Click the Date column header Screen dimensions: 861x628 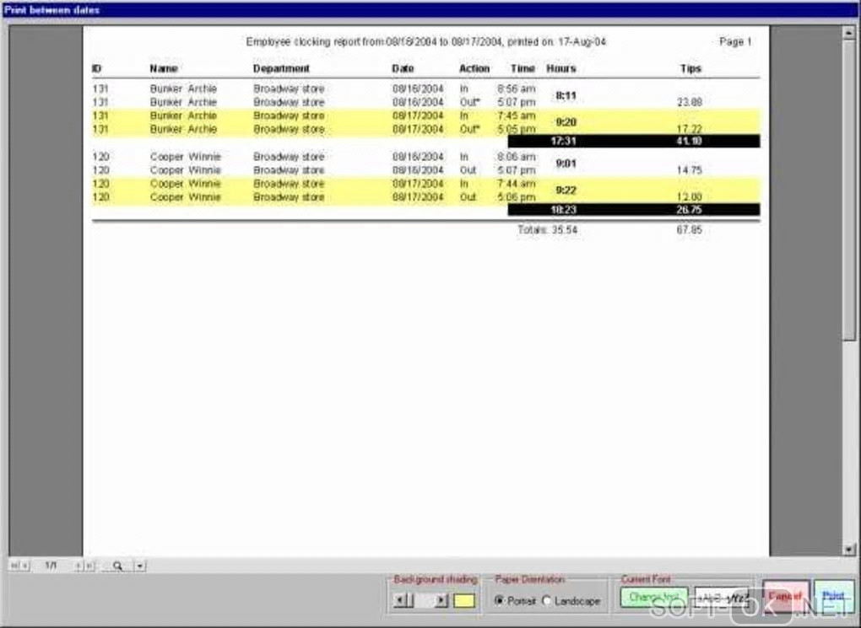pos(403,68)
